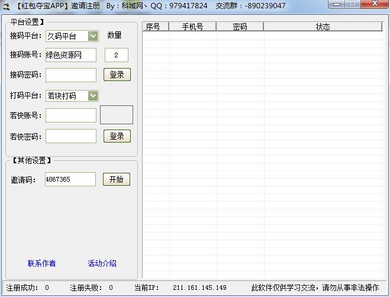Select the 久码平台 combo box text
390x297 pixels.
[62, 36]
